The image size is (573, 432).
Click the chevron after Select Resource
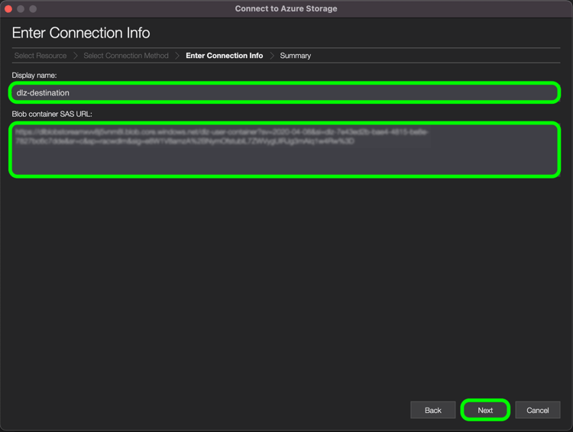pos(76,56)
